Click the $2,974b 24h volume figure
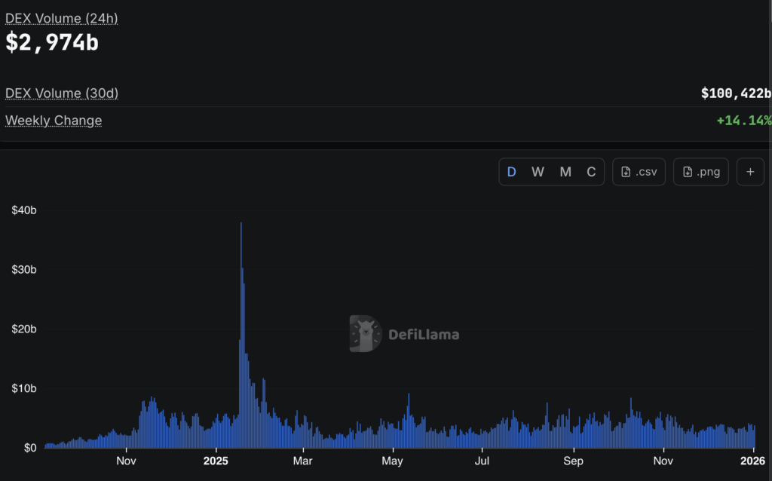 point(52,42)
